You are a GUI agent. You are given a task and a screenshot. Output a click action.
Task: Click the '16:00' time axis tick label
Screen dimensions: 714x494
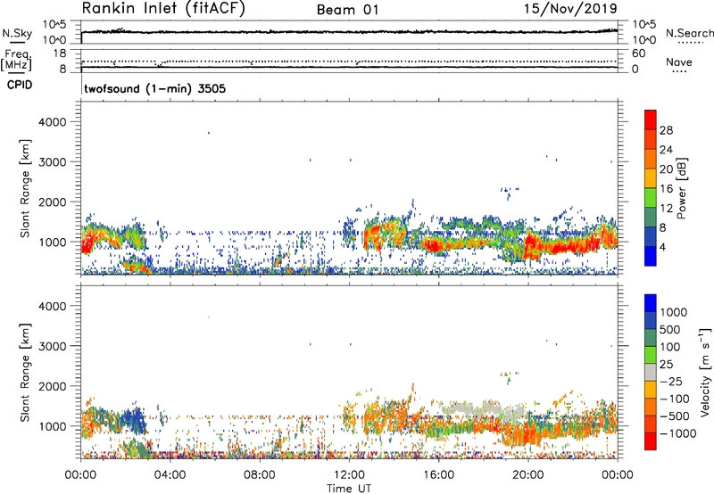[438, 475]
